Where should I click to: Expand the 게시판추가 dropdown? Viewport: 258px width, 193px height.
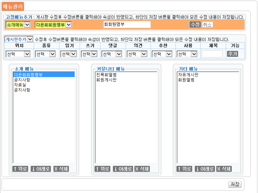pyautogui.click(x=19, y=39)
